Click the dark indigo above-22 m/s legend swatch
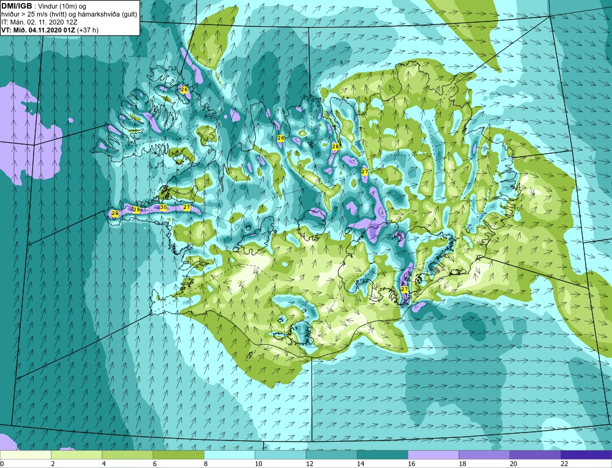Viewport: 612px width, 468px height. click(x=586, y=455)
